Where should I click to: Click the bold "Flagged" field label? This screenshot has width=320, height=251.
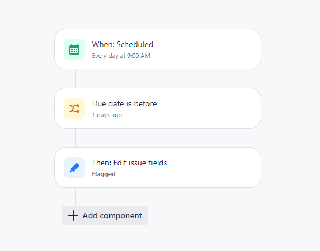104,174
